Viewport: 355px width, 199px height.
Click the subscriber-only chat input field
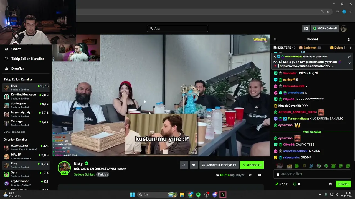(312, 174)
